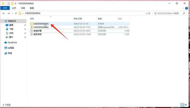Open the recent locations dropdown

(12, 13)
